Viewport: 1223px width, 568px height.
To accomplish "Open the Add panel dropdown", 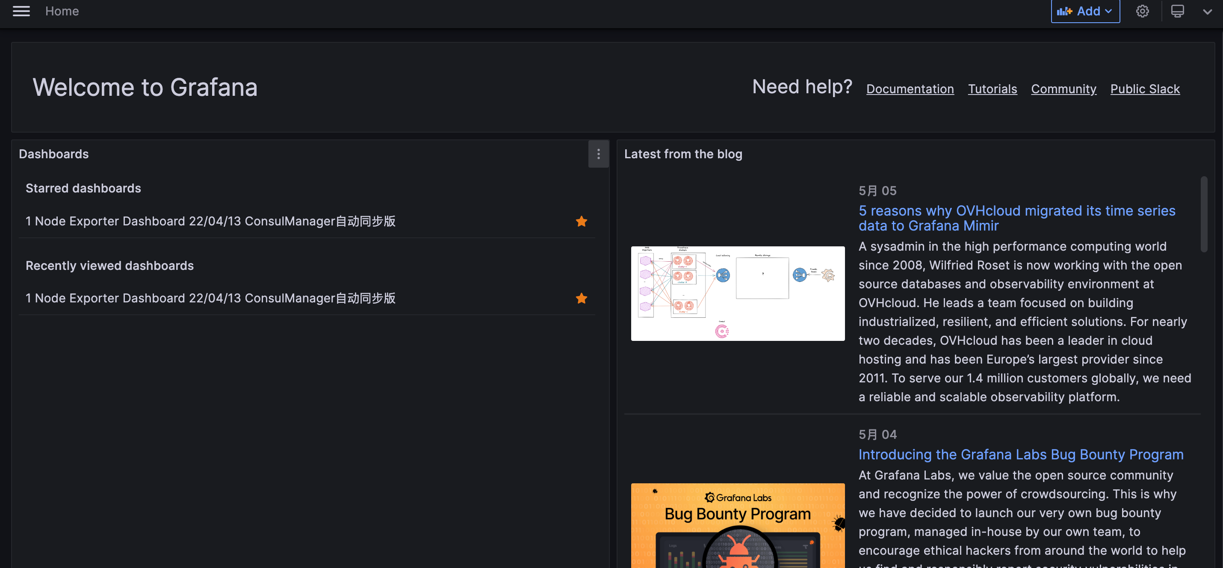I will tap(1085, 11).
